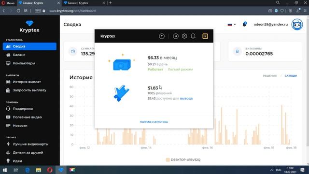This screenshot has width=309, height=174.
Task: Click the $6.33 в месяц earnings text
Action: (162, 58)
